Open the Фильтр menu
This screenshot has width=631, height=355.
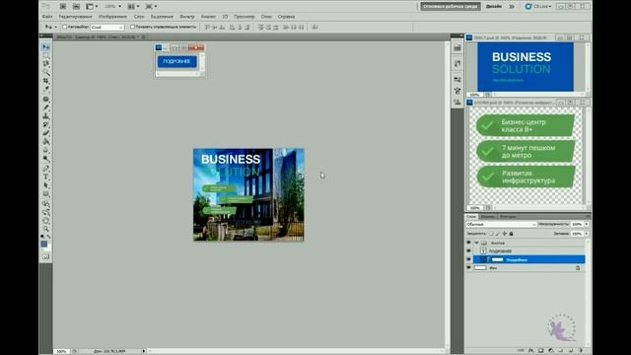pyautogui.click(x=186, y=17)
